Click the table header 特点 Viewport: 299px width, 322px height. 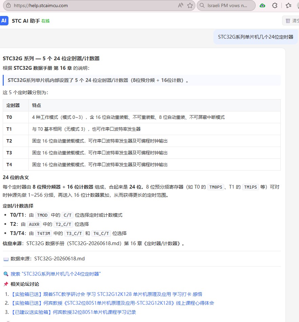[x=36, y=105]
